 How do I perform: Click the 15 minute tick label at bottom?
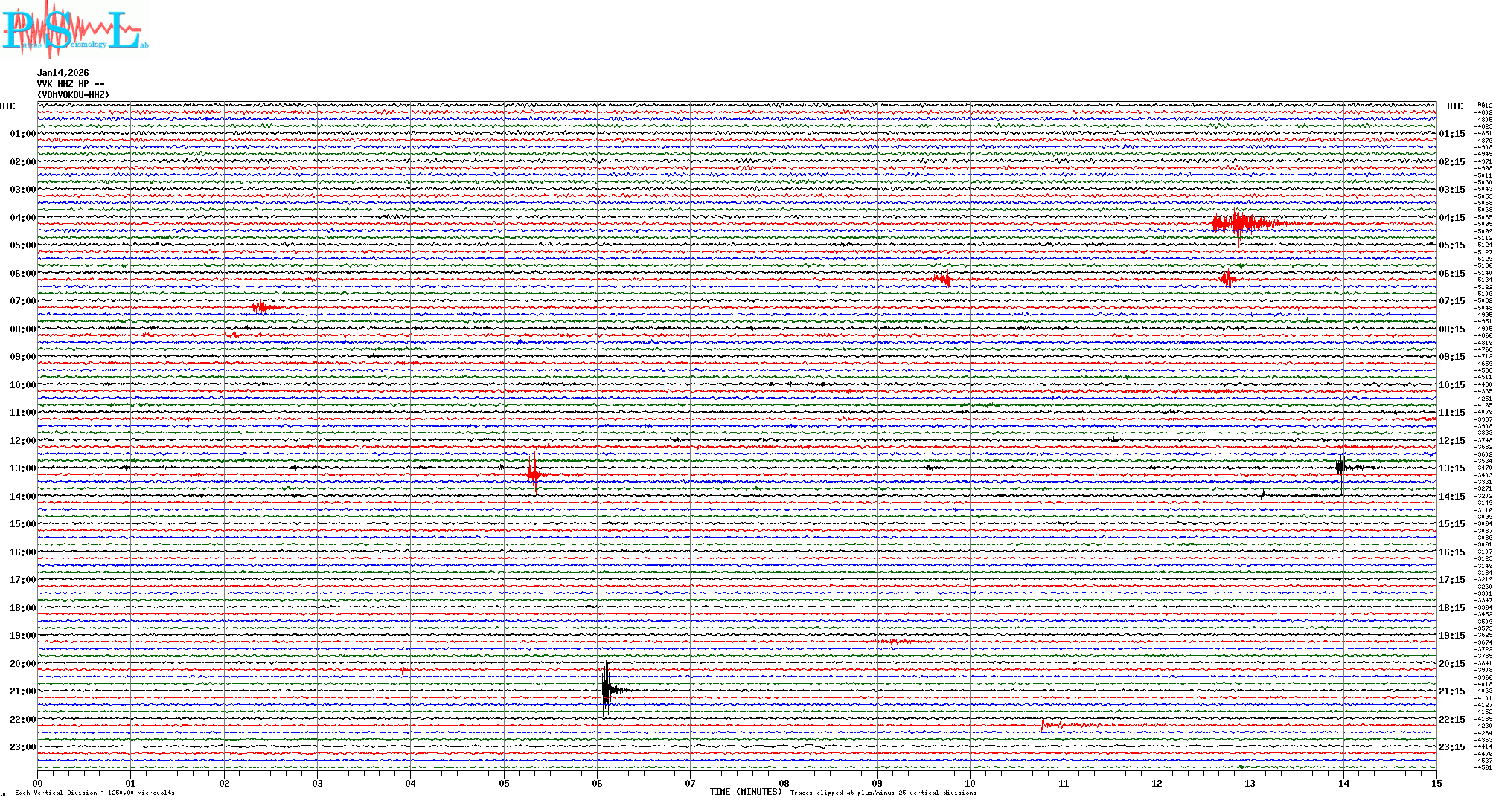pos(1436,783)
